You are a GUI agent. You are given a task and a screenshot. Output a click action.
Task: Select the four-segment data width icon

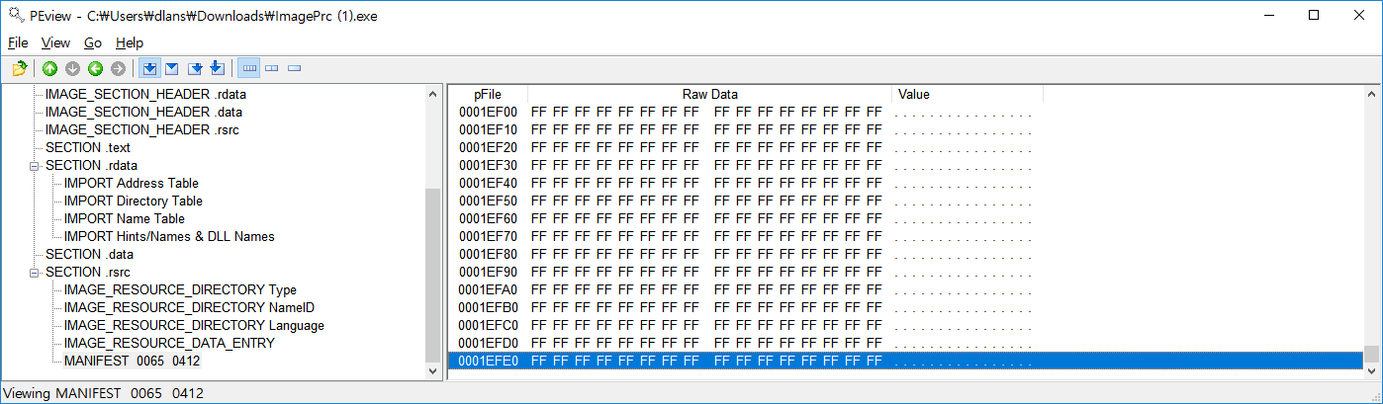tap(248, 68)
